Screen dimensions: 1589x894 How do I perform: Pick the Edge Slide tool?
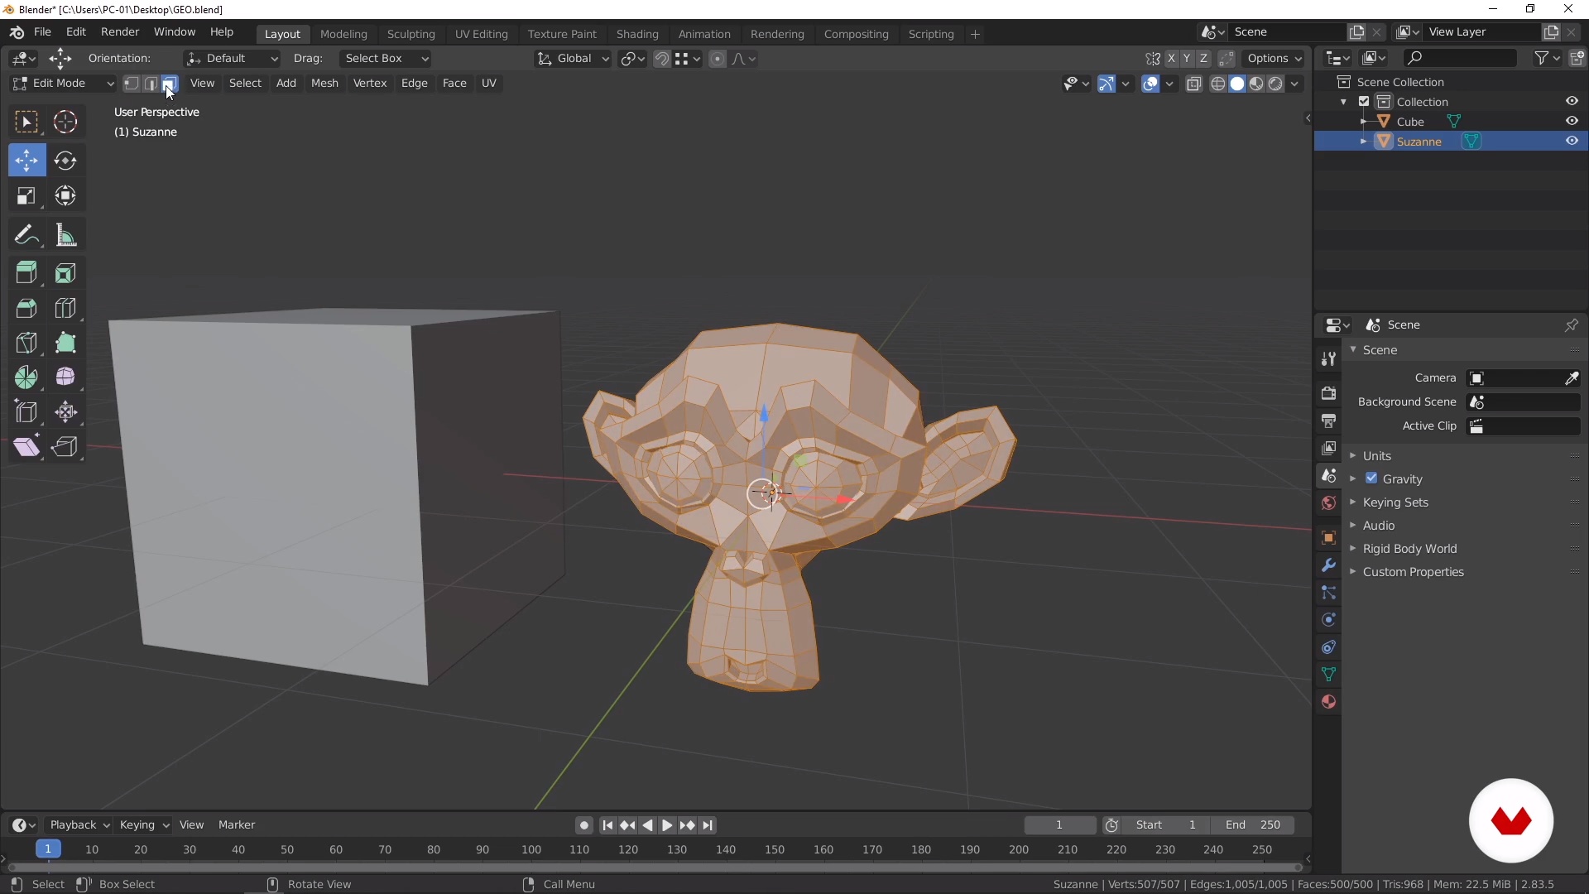click(x=26, y=412)
